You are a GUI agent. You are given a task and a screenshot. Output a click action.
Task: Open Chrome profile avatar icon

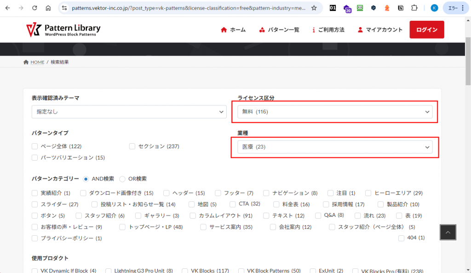click(x=434, y=8)
